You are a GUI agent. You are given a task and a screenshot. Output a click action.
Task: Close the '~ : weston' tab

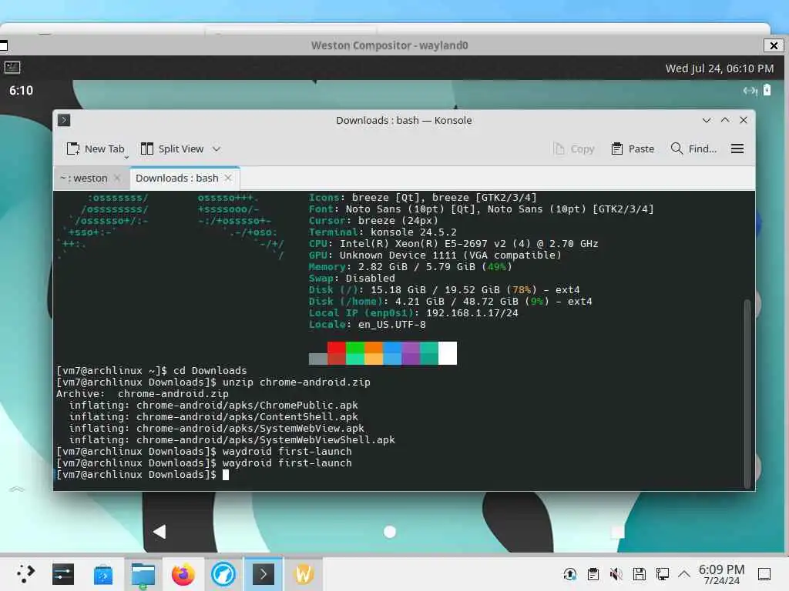click(117, 178)
